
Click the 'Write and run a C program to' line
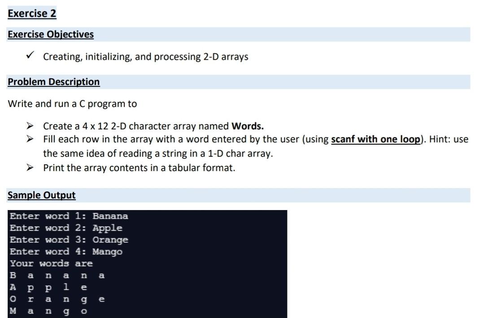[72, 103]
